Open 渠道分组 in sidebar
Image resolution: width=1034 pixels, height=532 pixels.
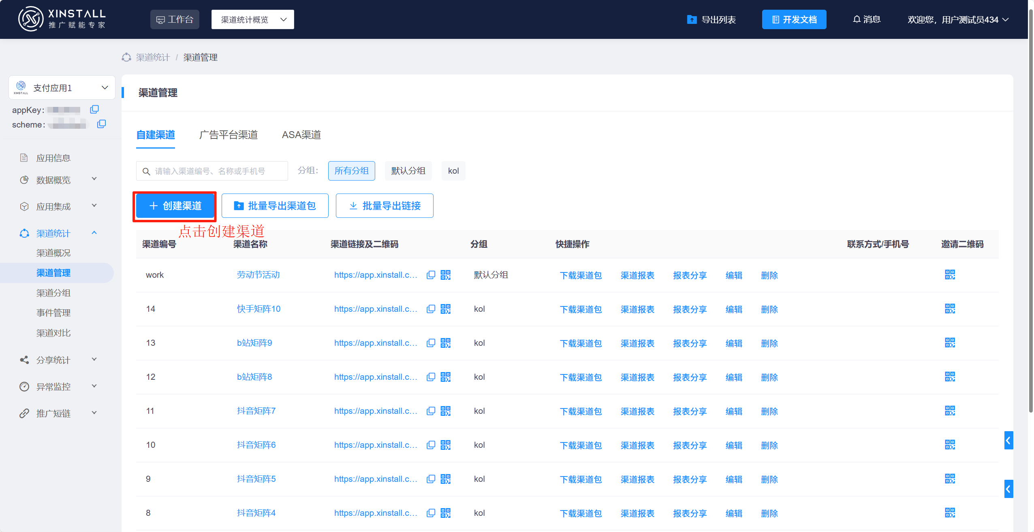[x=53, y=293]
